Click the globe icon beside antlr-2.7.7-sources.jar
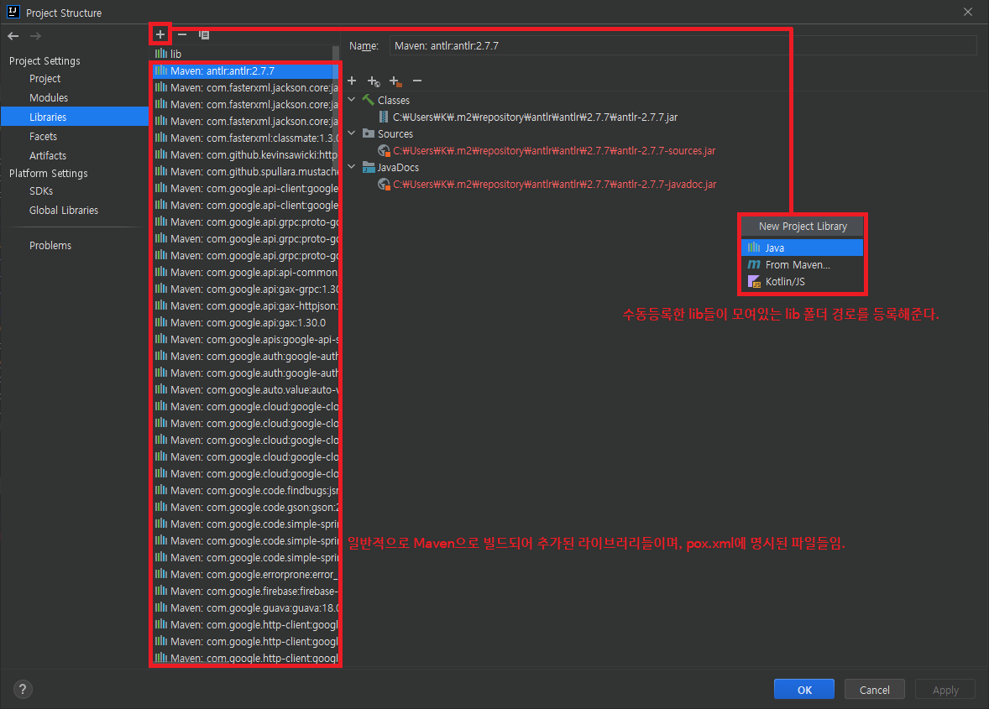Image resolution: width=989 pixels, height=709 pixels. point(384,151)
